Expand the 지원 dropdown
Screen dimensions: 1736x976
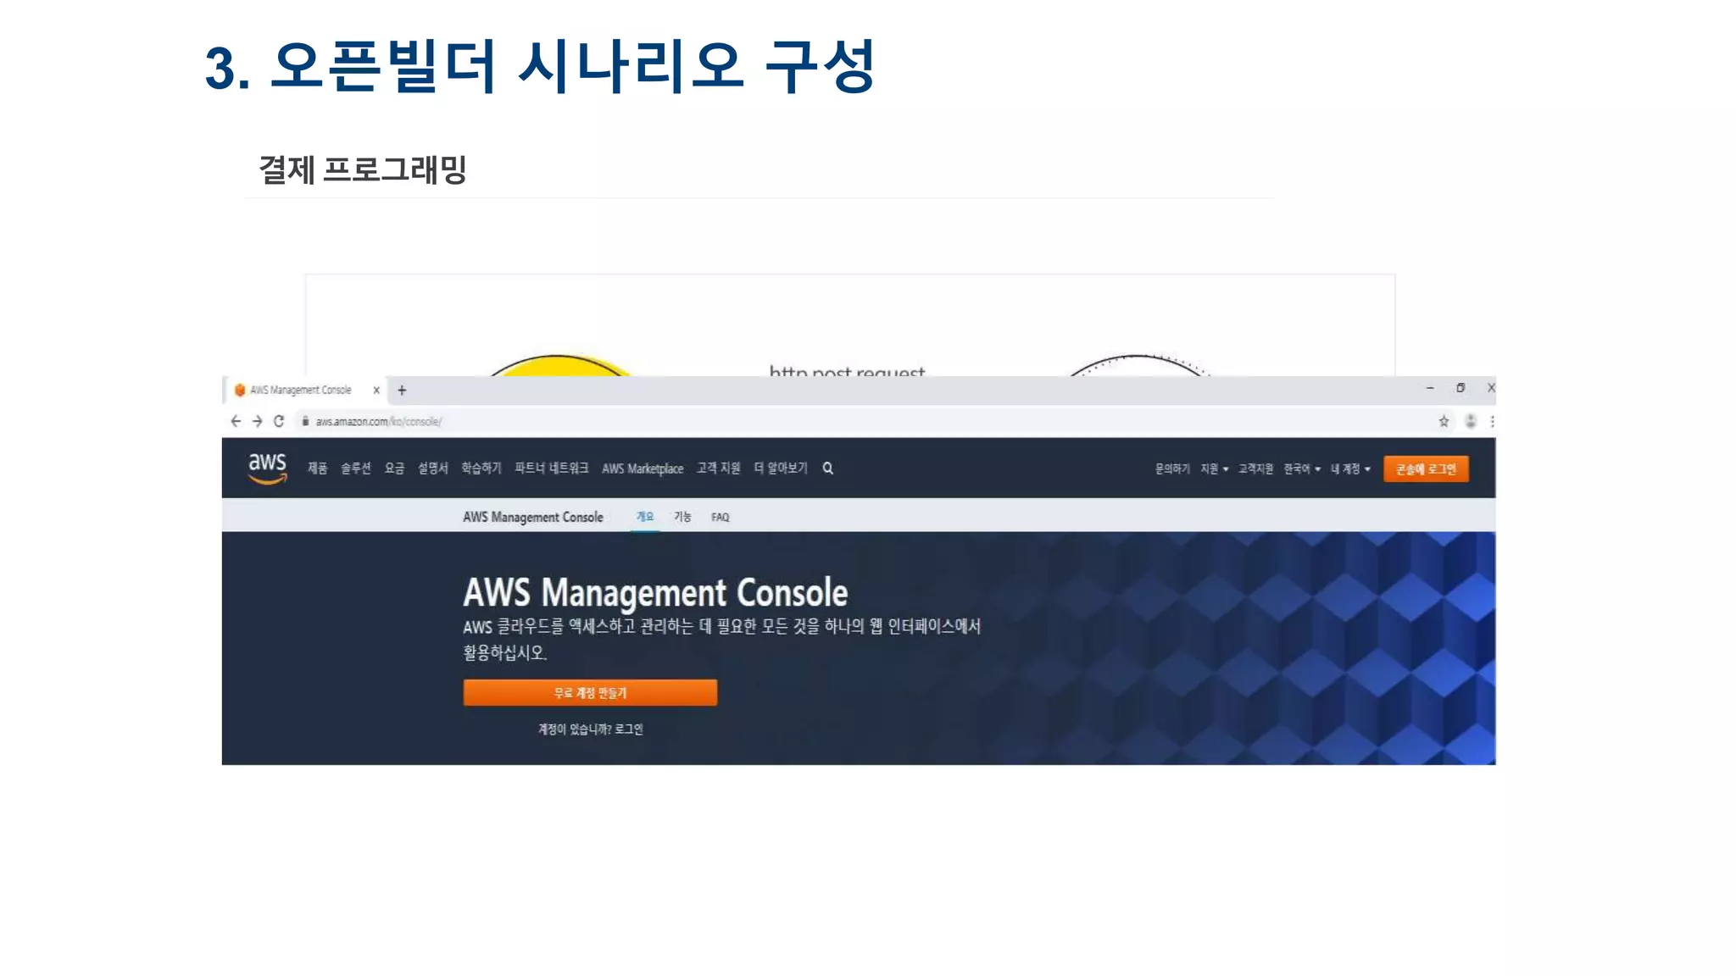click(1214, 469)
